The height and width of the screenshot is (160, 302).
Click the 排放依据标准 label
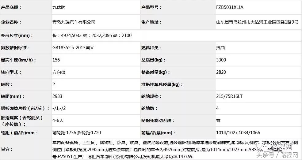click(x=15, y=48)
